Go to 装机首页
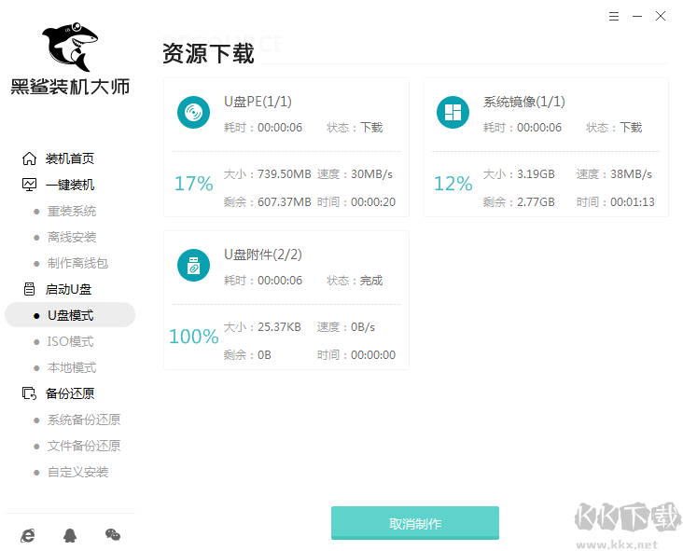This screenshot has height=551, width=683. [x=70, y=158]
